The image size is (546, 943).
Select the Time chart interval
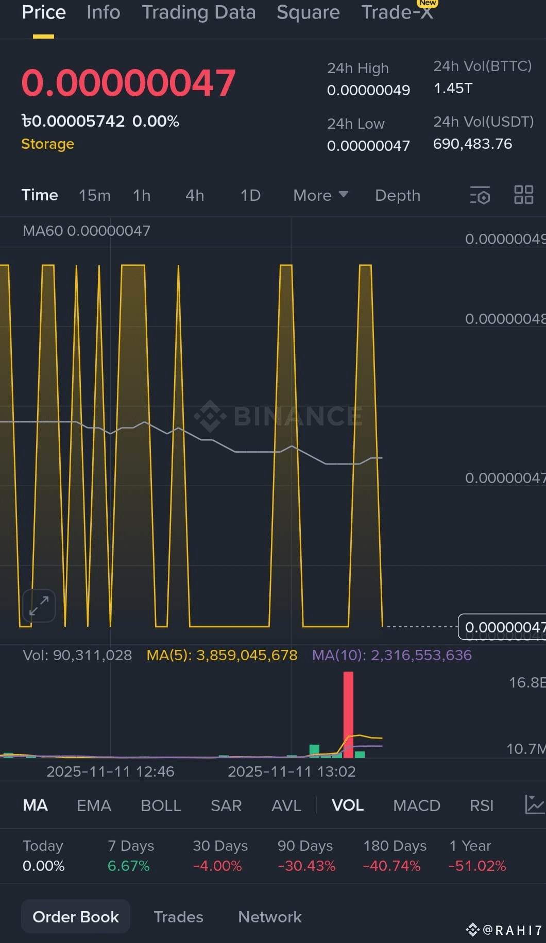pyautogui.click(x=40, y=195)
